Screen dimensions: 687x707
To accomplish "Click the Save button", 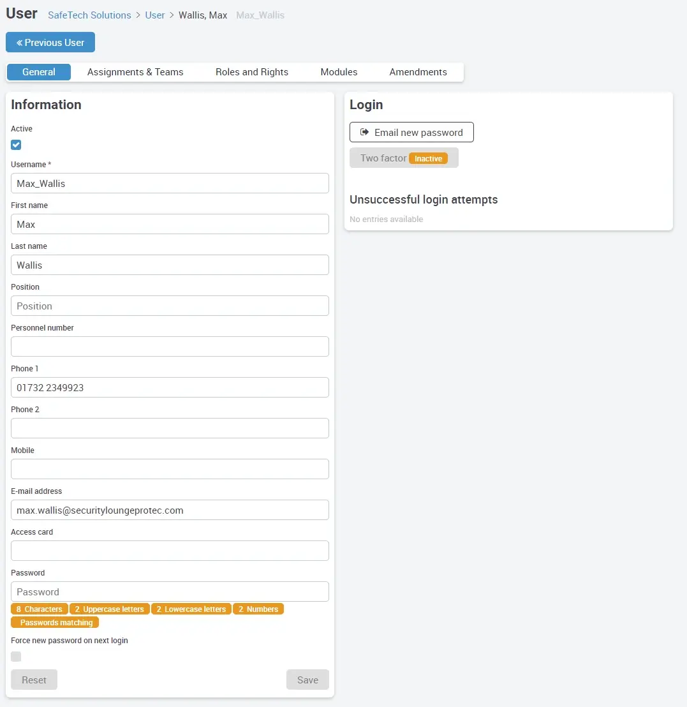I will click(x=307, y=680).
